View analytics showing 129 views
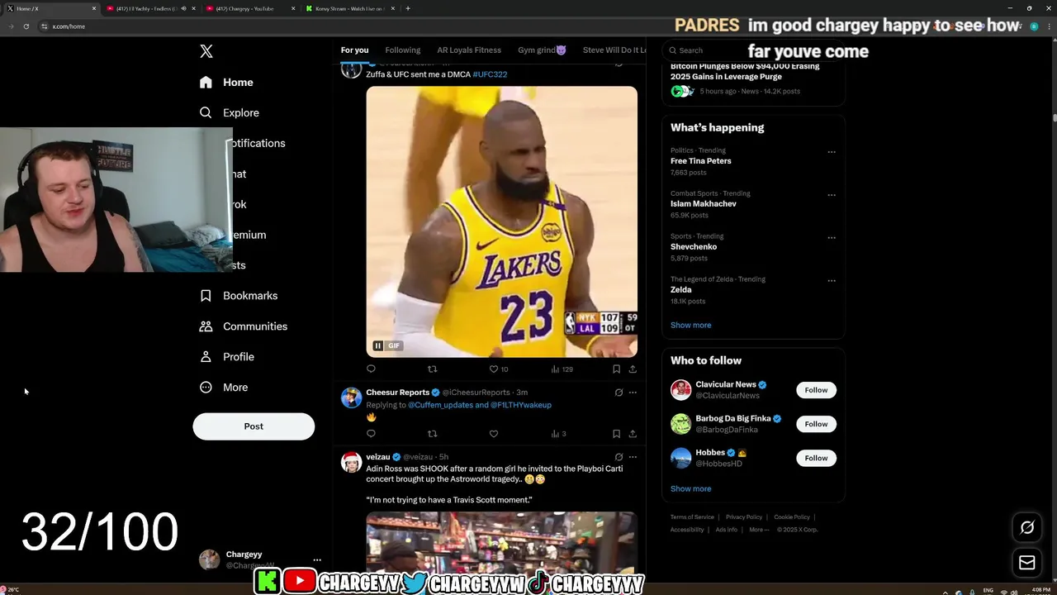 pyautogui.click(x=562, y=369)
